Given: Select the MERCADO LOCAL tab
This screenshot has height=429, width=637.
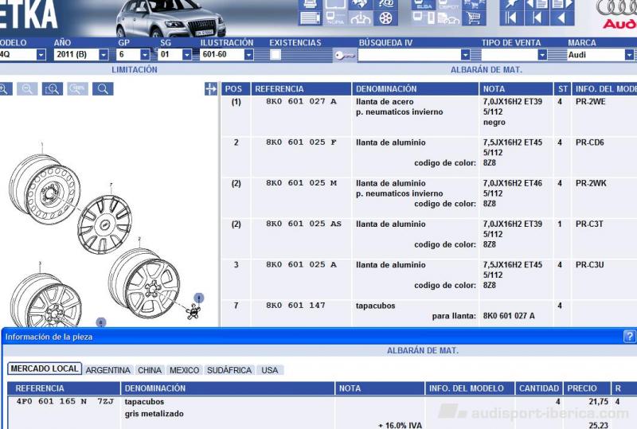Looking at the screenshot, I should point(45,369).
